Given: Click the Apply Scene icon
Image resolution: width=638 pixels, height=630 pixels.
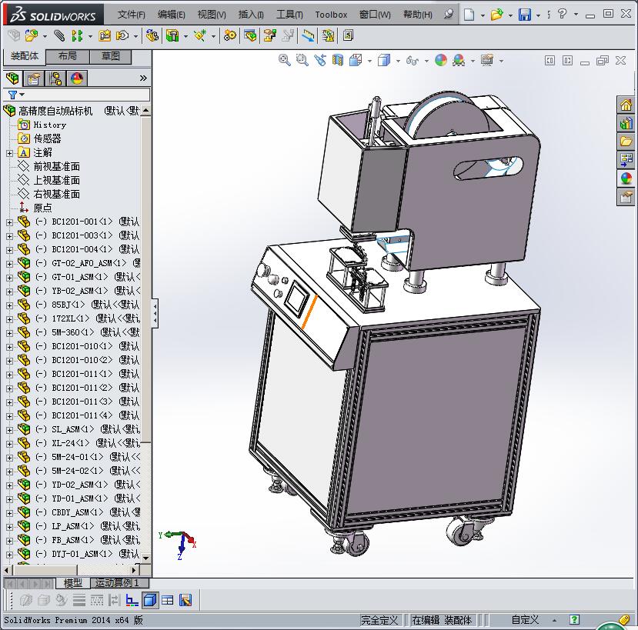Looking at the screenshot, I should pos(459,61).
